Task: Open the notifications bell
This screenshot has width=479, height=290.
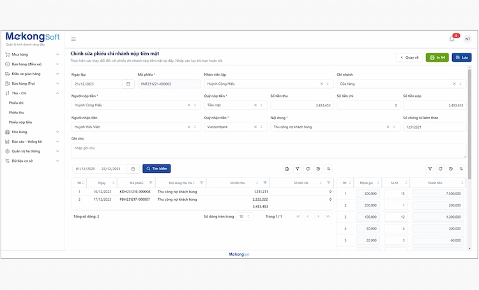Action: [452, 39]
